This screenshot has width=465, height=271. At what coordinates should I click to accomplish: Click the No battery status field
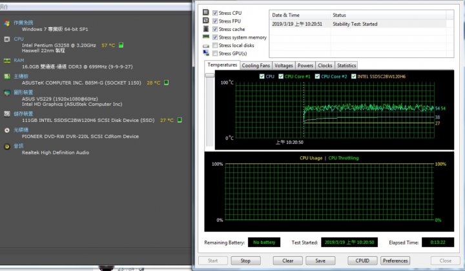264,242
